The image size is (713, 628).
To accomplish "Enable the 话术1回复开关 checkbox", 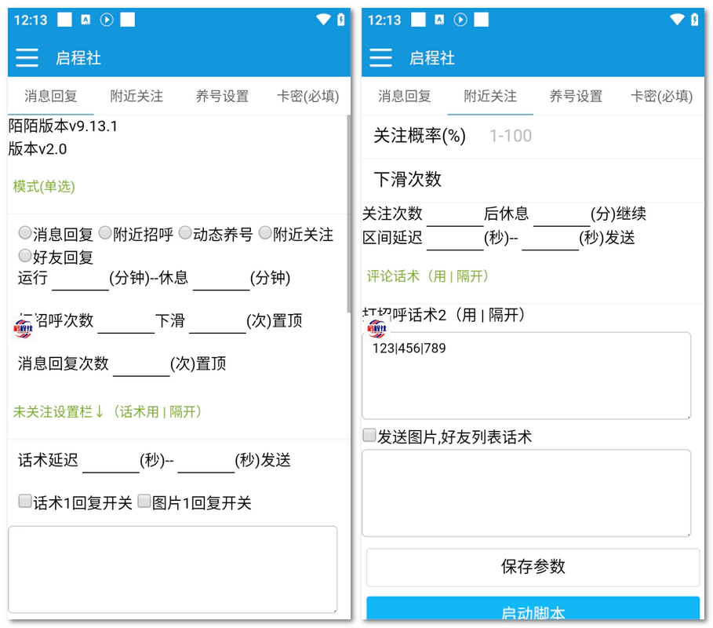I will 25,502.
